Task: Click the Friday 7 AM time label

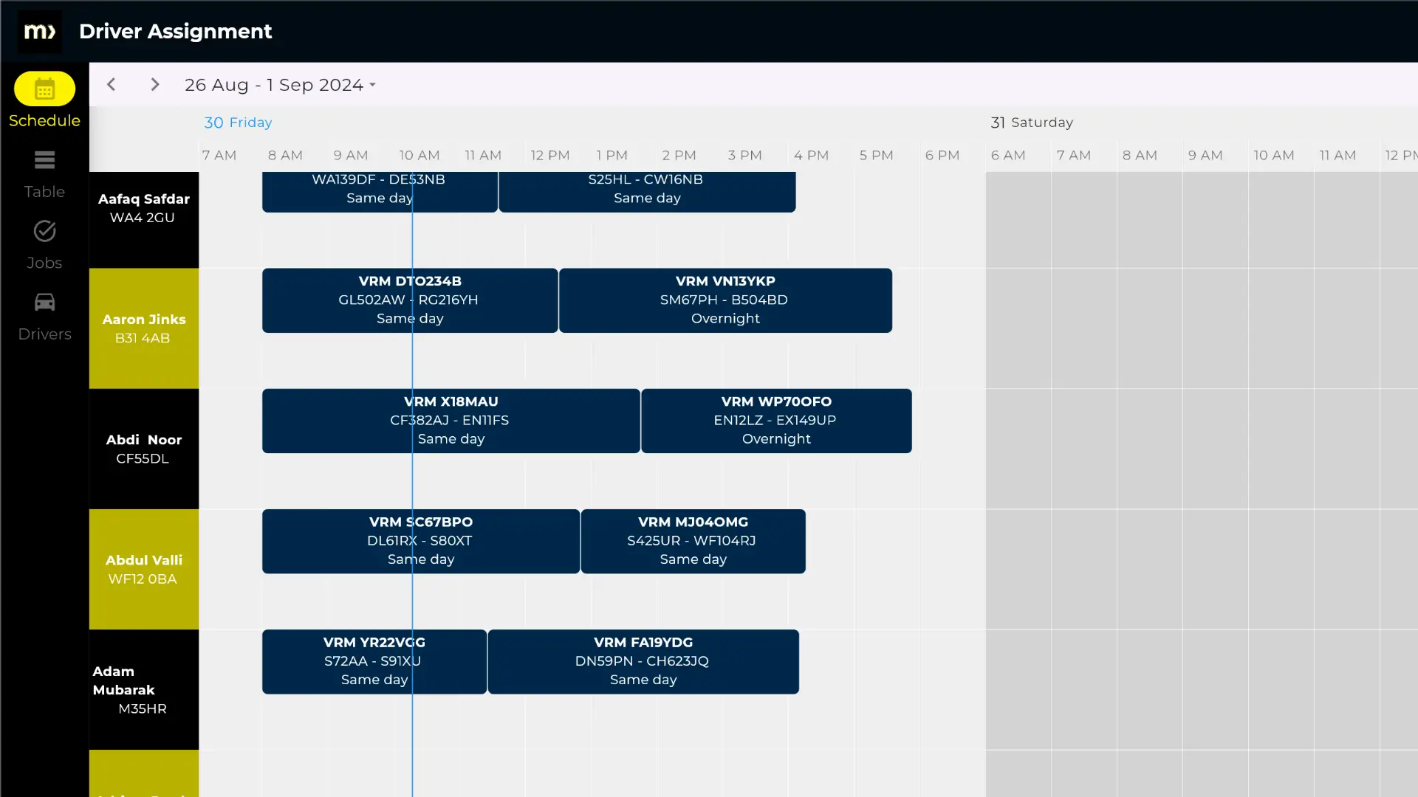Action: [x=219, y=155]
